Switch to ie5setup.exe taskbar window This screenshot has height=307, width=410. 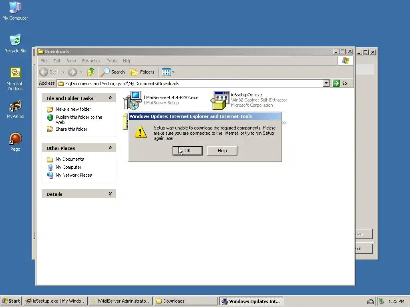point(55,301)
